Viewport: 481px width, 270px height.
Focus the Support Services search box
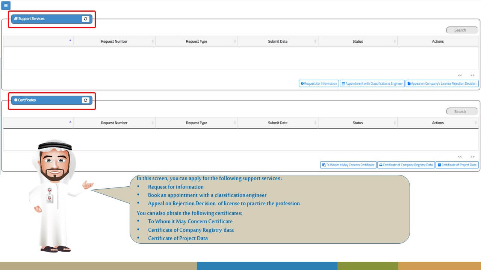click(462, 30)
